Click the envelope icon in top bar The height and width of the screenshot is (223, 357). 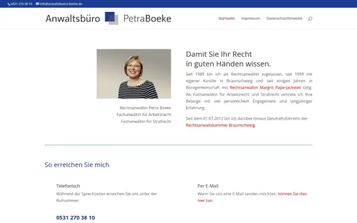pyautogui.click(x=37, y=4)
